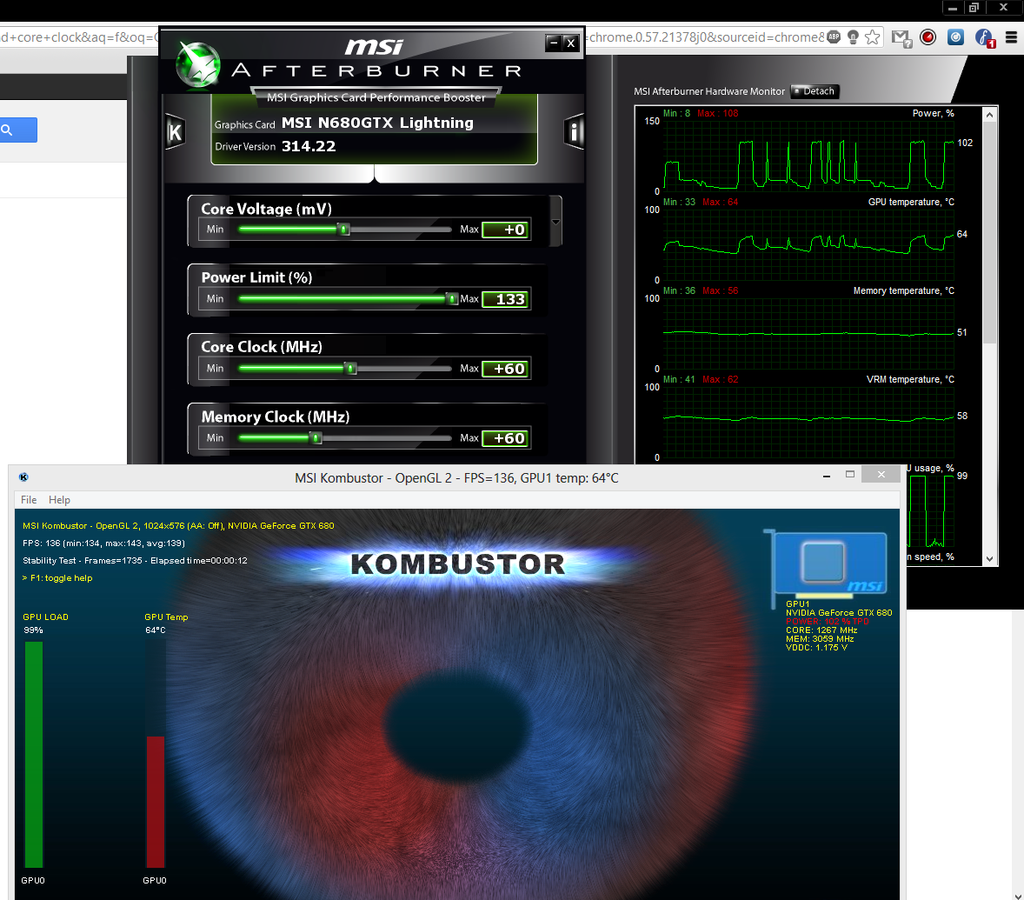Open the Adblock Plus extension icon

[834, 37]
